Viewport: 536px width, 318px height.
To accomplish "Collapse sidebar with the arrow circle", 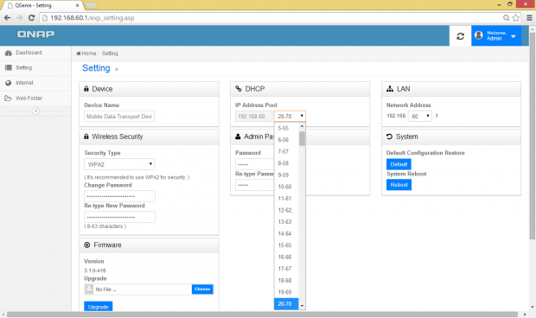I will [35, 111].
